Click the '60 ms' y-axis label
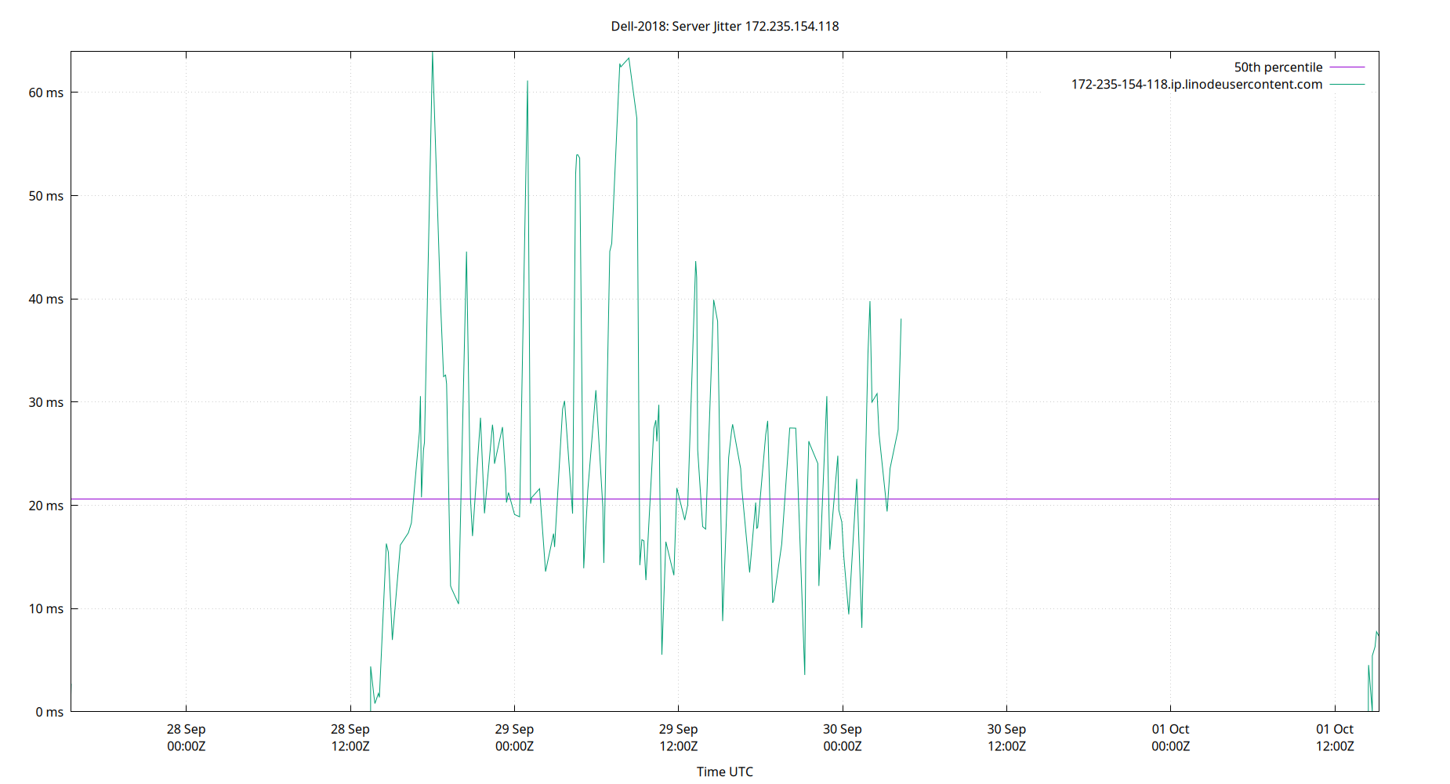The height and width of the screenshot is (784, 1450). (46, 93)
